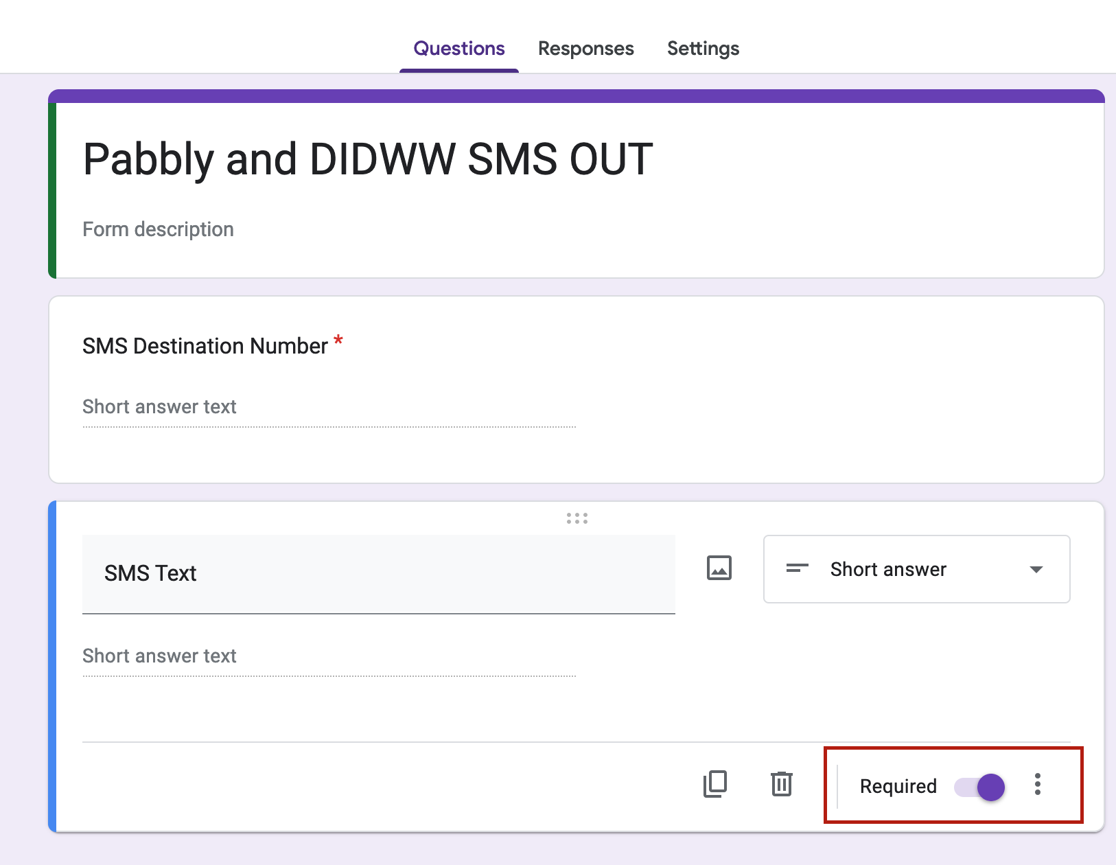Click the Required label text
This screenshot has width=1116, height=865.
[898, 786]
